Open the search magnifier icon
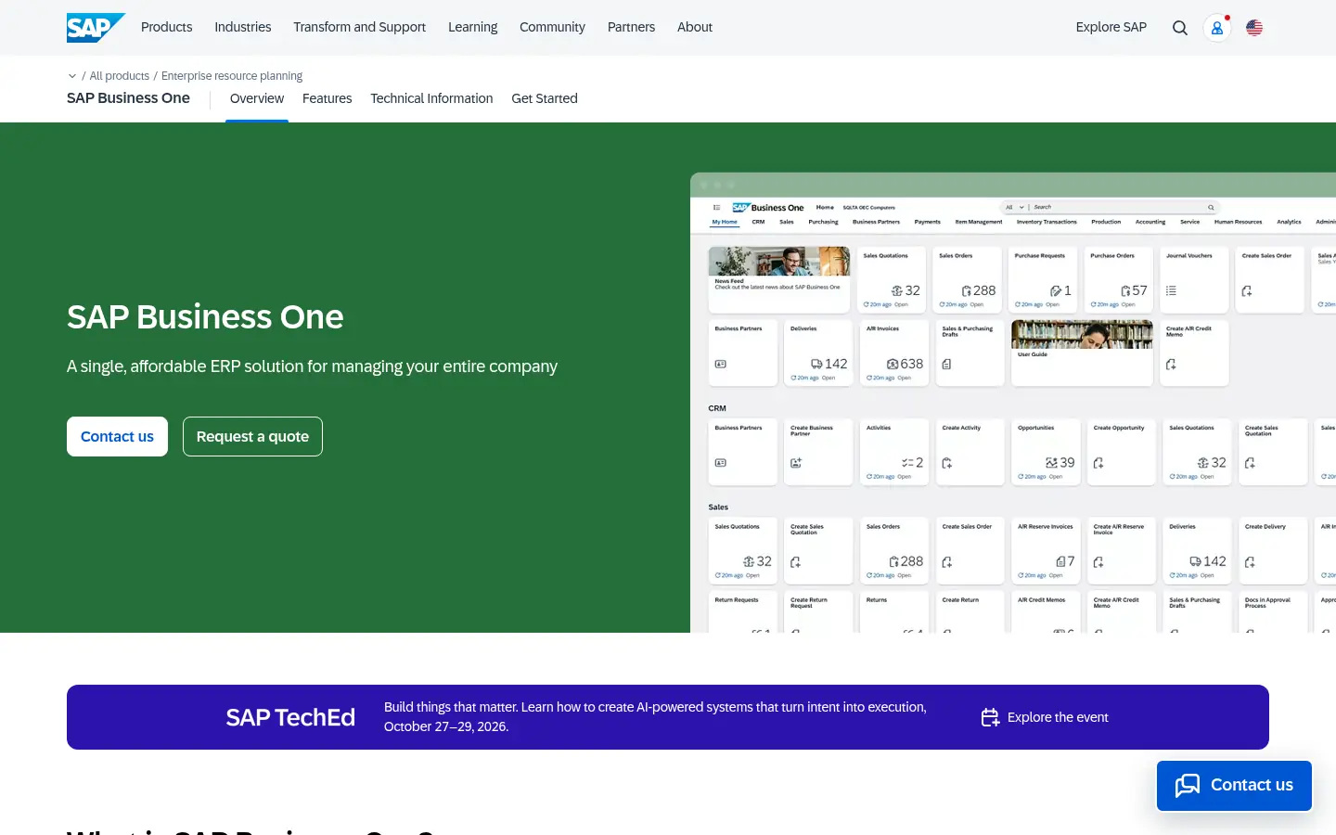 [x=1180, y=28]
